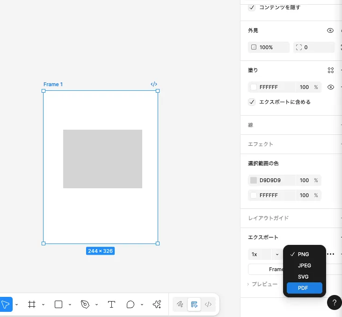Select the Text tool
This screenshot has height=317, width=342.
tap(111, 304)
